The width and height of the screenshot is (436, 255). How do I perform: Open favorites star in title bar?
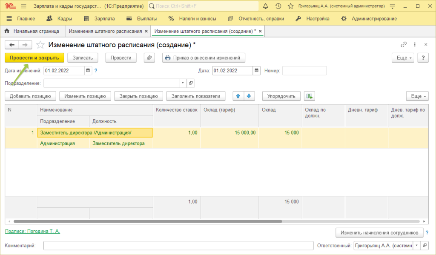[x=290, y=6]
